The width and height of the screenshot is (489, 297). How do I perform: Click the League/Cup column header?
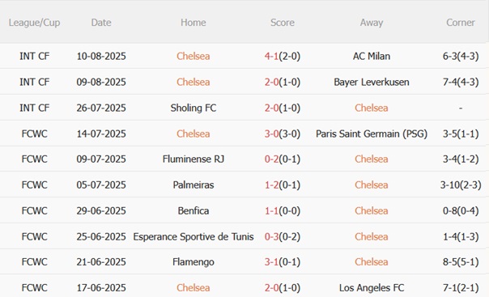(34, 23)
